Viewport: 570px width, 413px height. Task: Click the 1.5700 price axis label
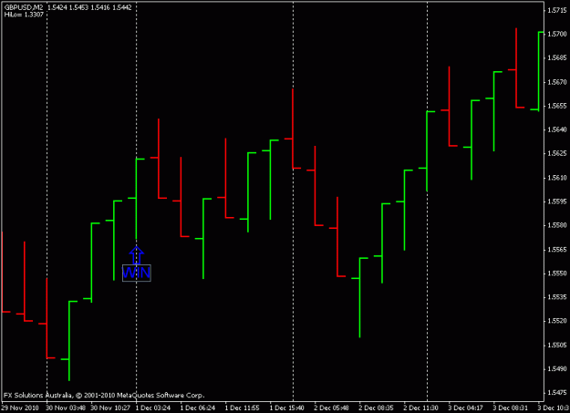pos(557,34)
